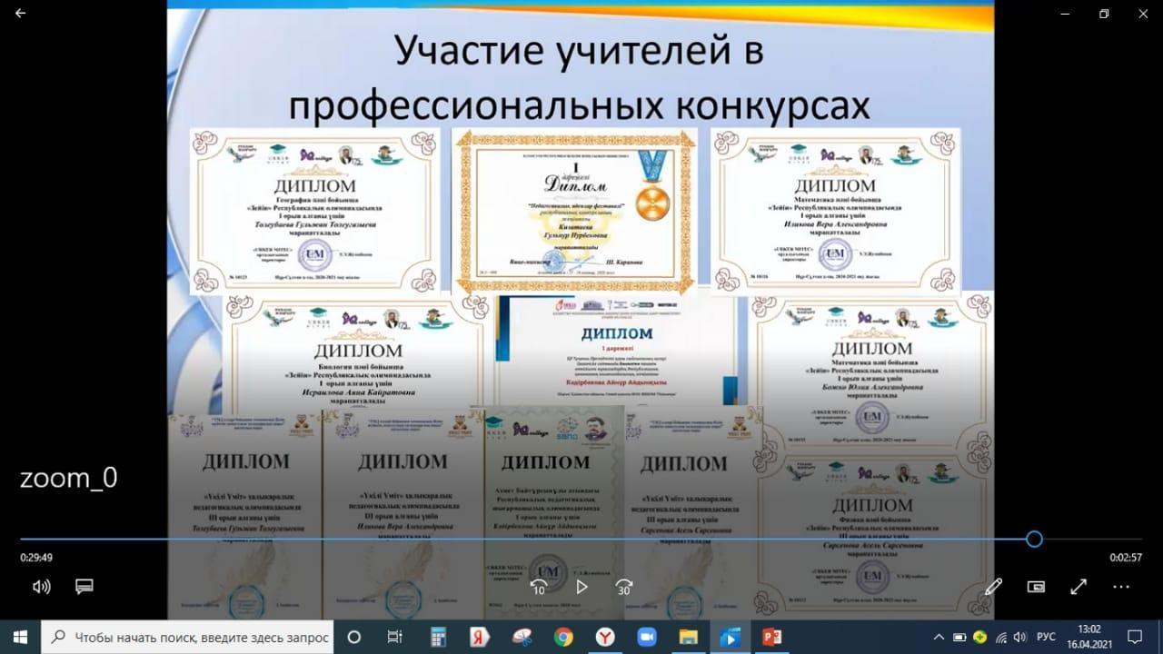Image resolution: width=1163 pixels, height=654 pixels.
Task: Go back using the top-left arrow
Action: [20, 14]
